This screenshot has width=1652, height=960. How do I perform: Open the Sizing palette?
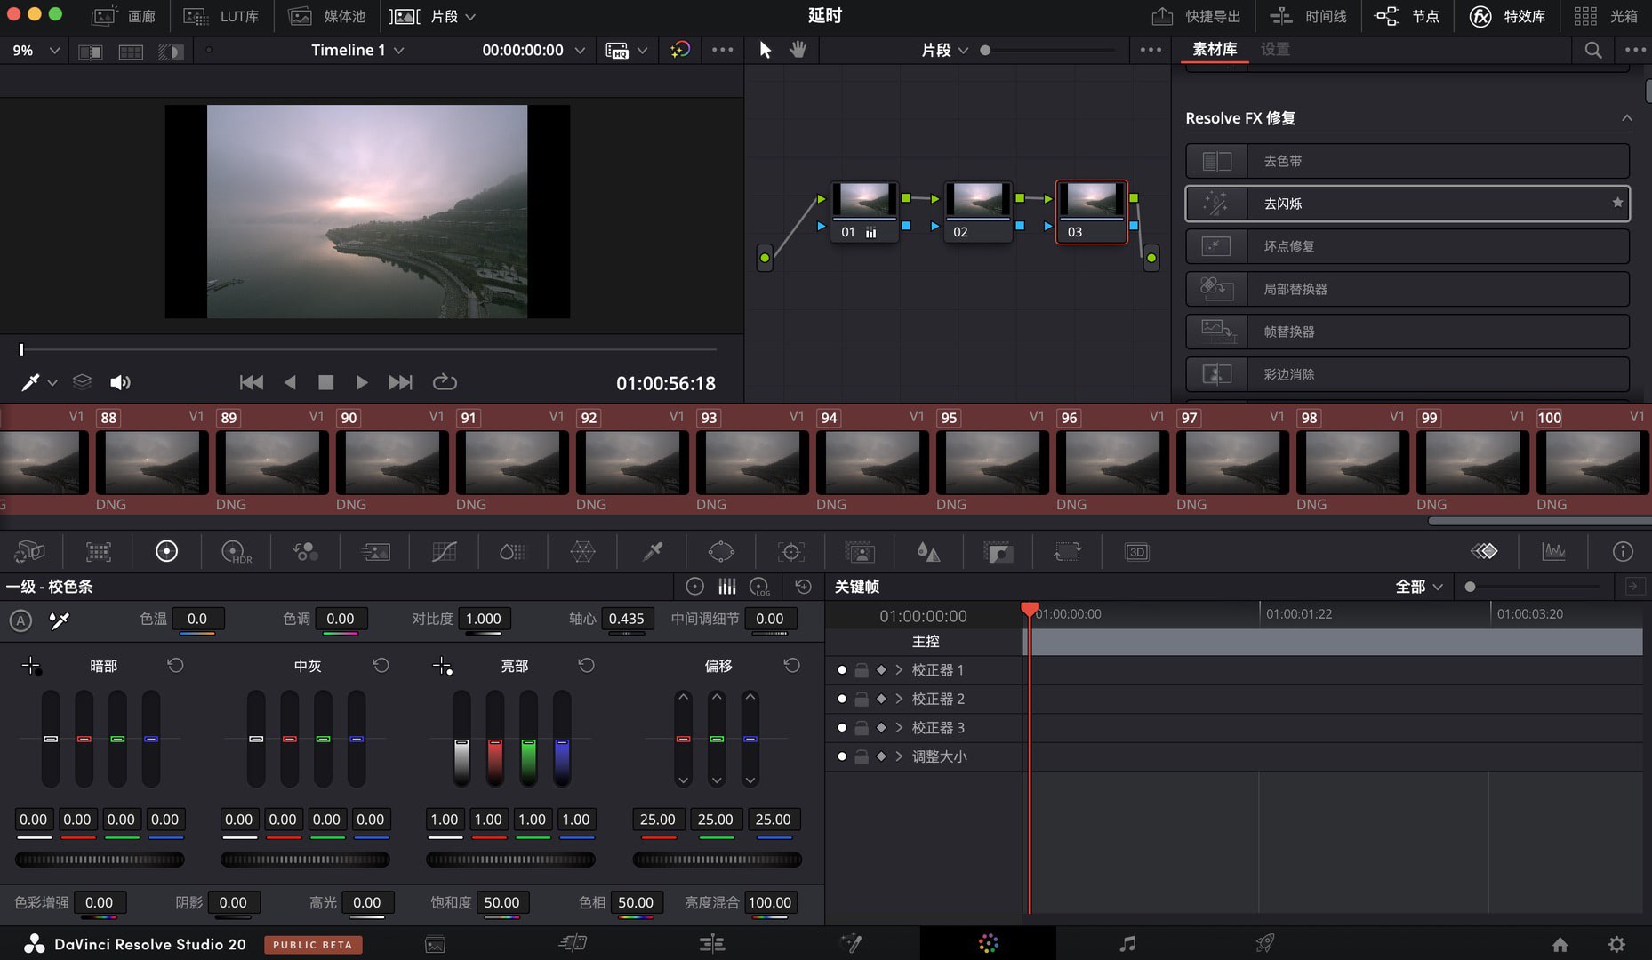tap(1067, 552)
